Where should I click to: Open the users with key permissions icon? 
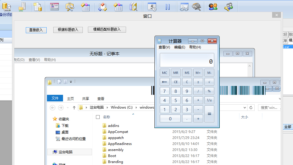pyautogui.click(x=229, y=7)
